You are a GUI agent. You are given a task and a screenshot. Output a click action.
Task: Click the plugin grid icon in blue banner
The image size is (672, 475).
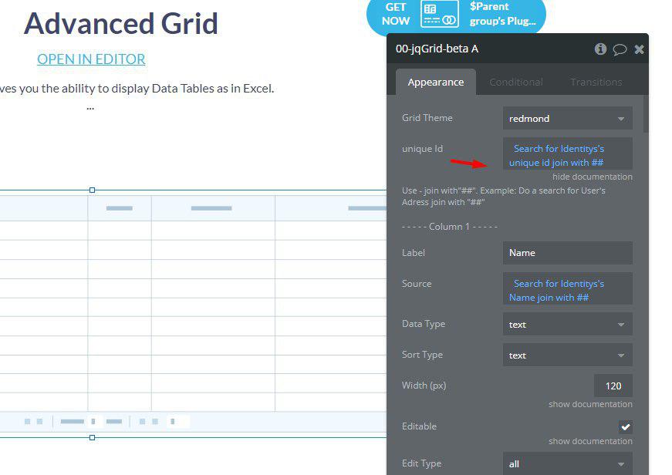coord(439,14)
